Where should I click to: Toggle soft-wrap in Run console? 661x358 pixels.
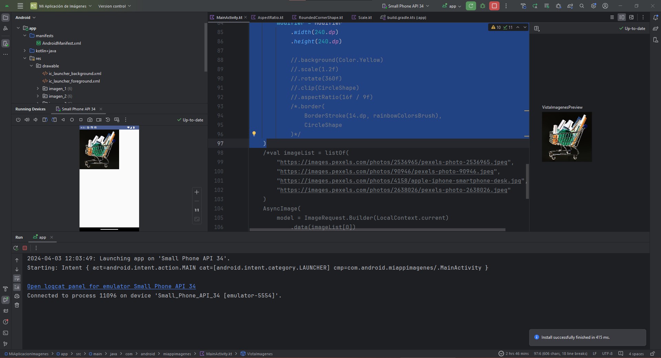click(x=17, y=278)
